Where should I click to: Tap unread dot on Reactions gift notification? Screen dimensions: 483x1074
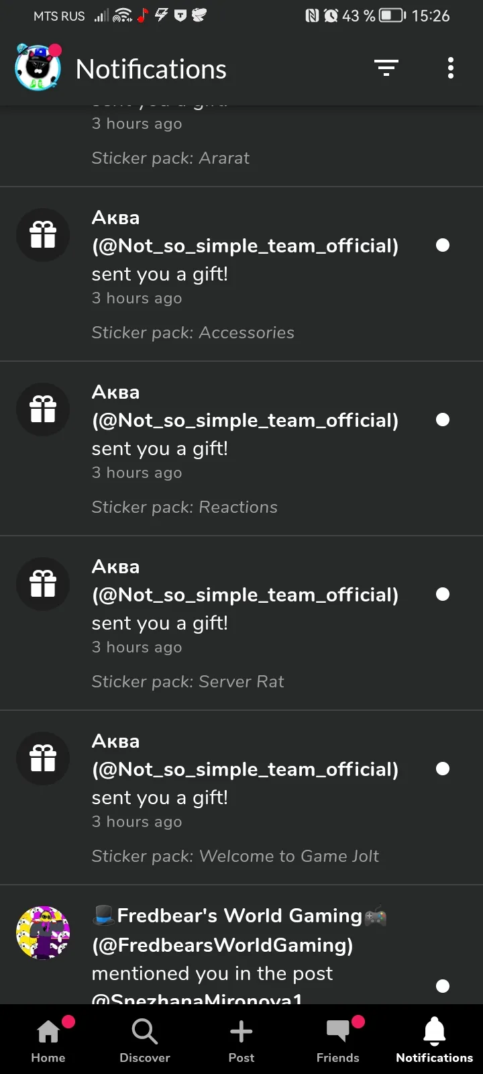[443, 420]
